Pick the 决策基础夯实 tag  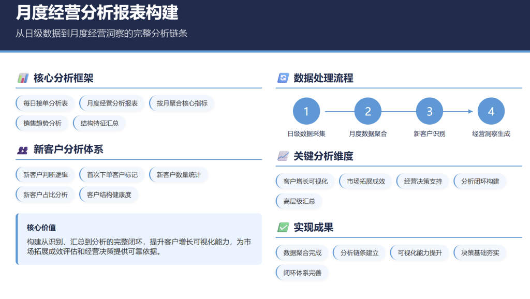480,253
